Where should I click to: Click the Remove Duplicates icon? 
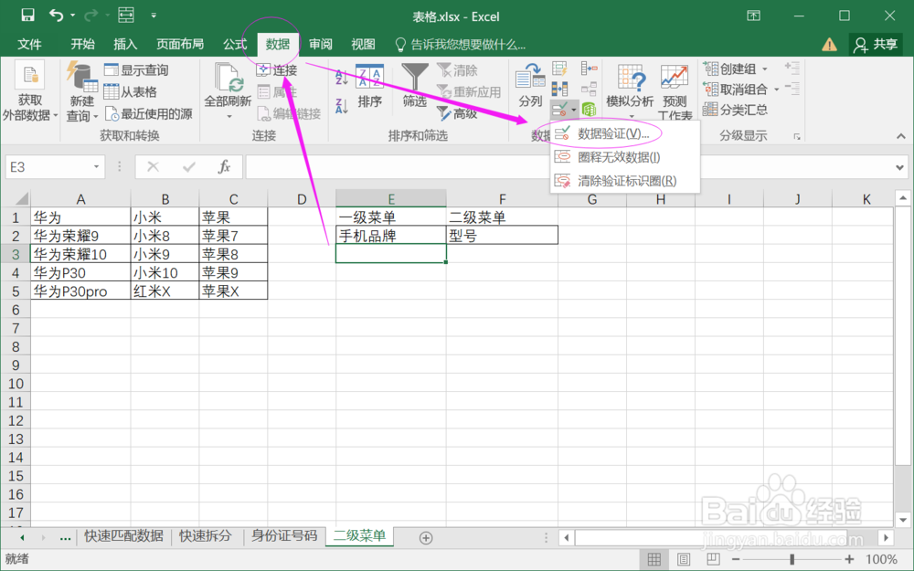tap(559, 90)
